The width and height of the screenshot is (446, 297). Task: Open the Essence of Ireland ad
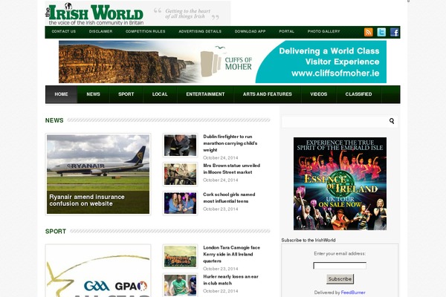tap(340, 183)
